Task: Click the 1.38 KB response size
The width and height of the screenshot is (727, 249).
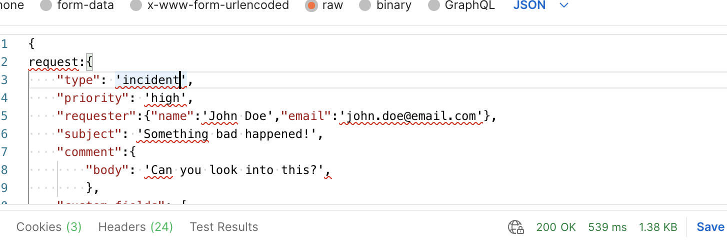Action: (x=658, y=227)
